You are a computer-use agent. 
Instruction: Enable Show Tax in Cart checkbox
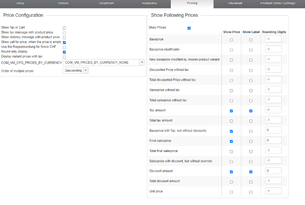pos(64,28)
